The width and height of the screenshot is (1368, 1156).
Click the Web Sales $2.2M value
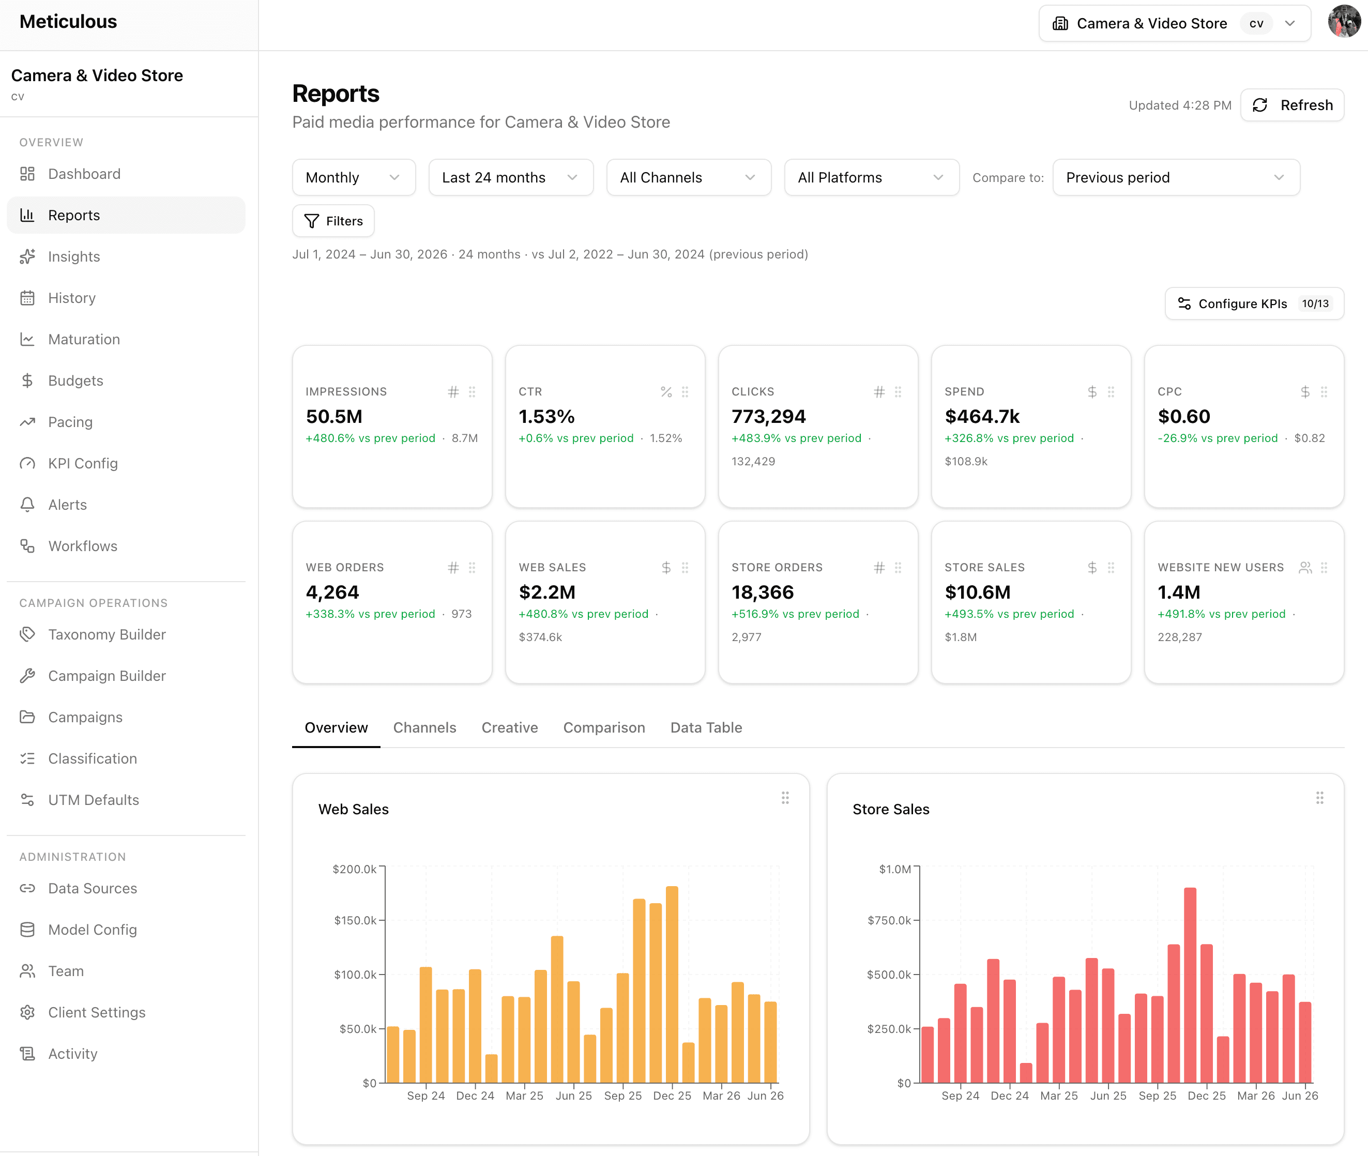pyautogui.click(x=547, y=592)
